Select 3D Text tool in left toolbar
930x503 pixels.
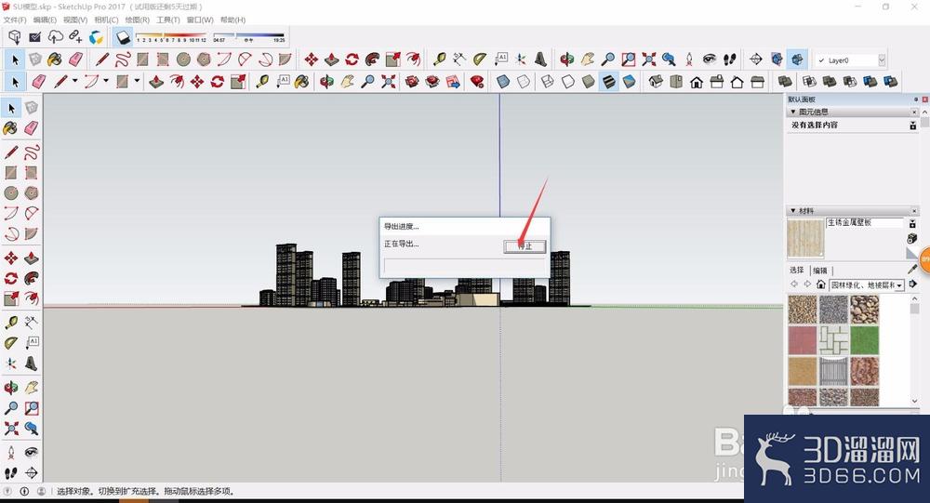coord(32,363)
